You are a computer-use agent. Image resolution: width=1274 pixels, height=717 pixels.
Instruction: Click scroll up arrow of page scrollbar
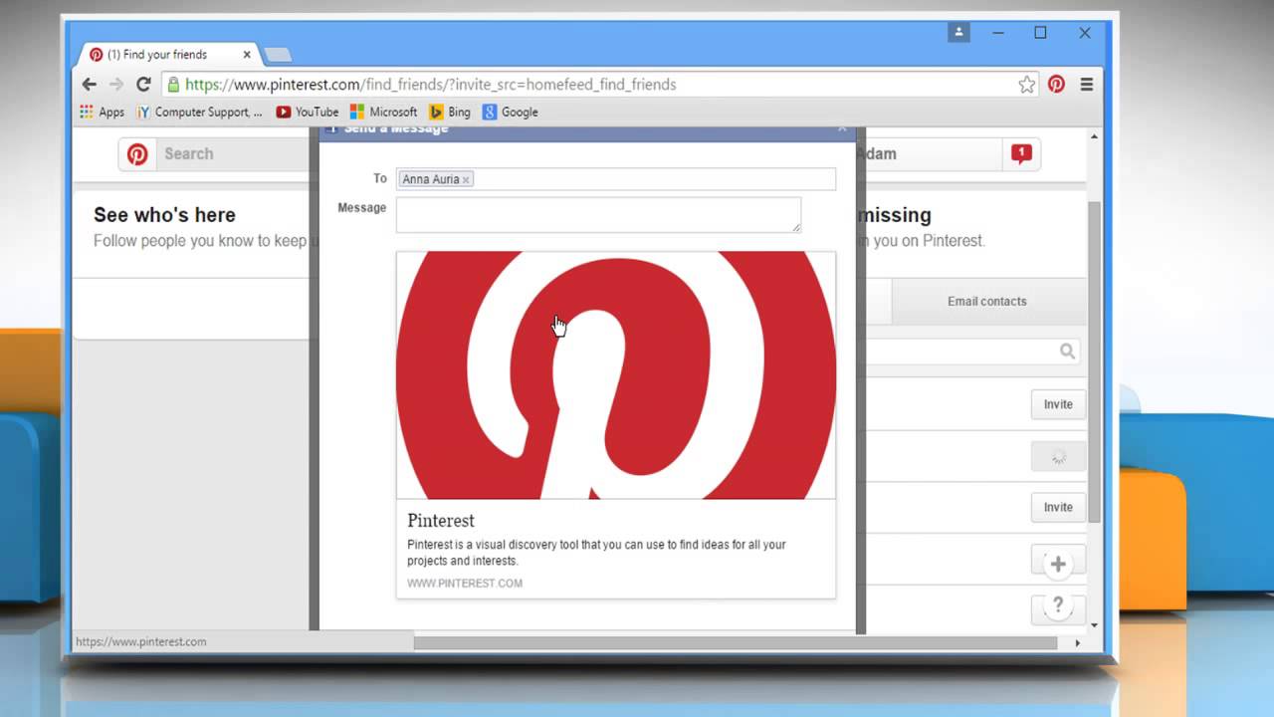click(x=1095, y=136)
